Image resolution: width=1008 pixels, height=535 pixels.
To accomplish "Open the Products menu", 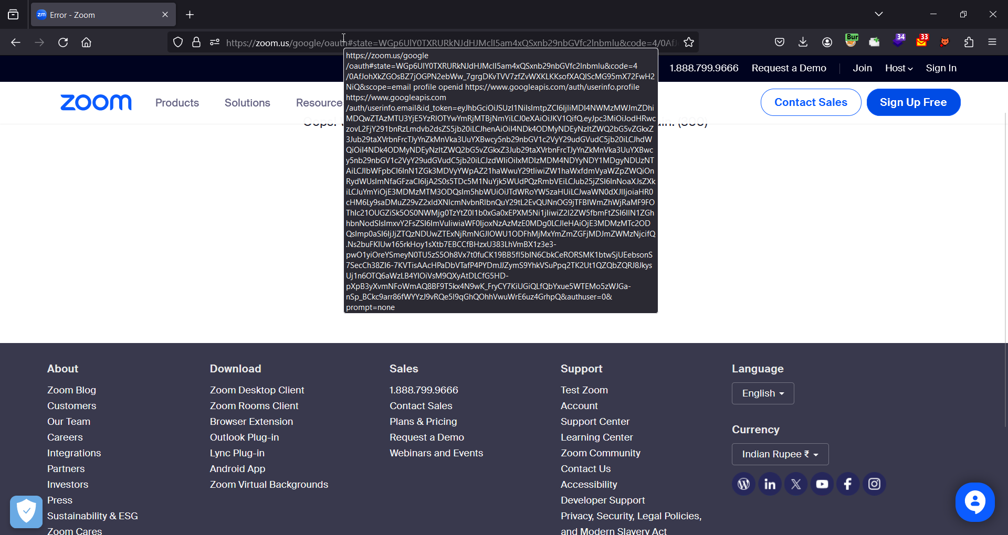I will (177, 103).
